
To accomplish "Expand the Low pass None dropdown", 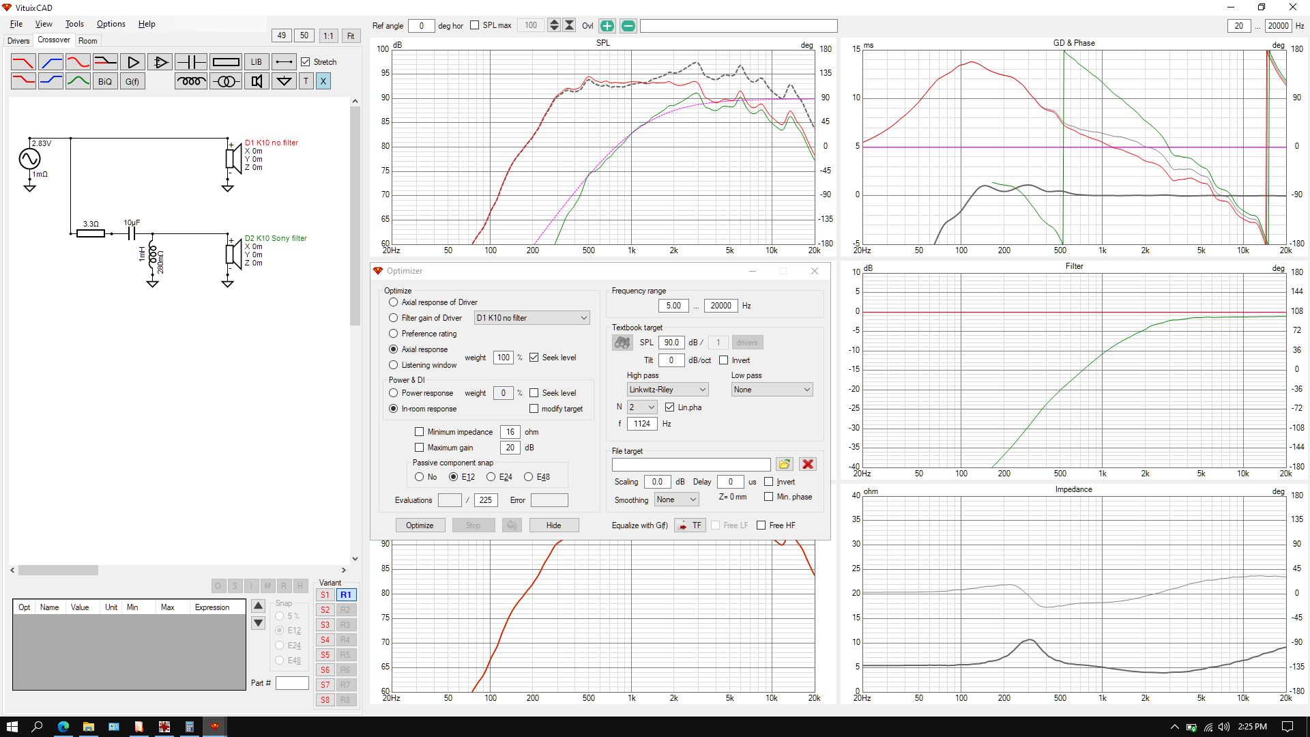I will point(772,390).
